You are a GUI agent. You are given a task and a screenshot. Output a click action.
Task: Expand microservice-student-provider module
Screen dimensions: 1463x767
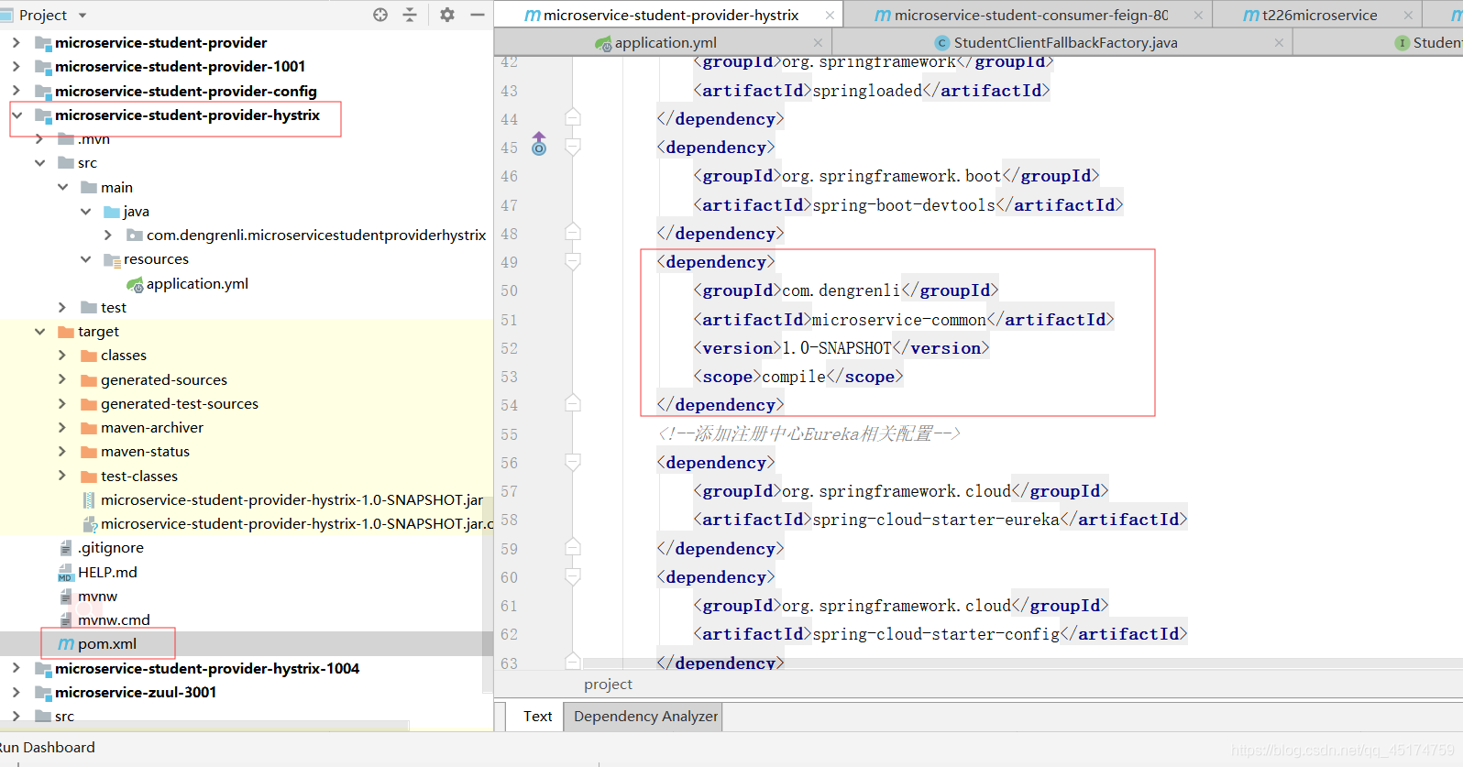point(16,42)
